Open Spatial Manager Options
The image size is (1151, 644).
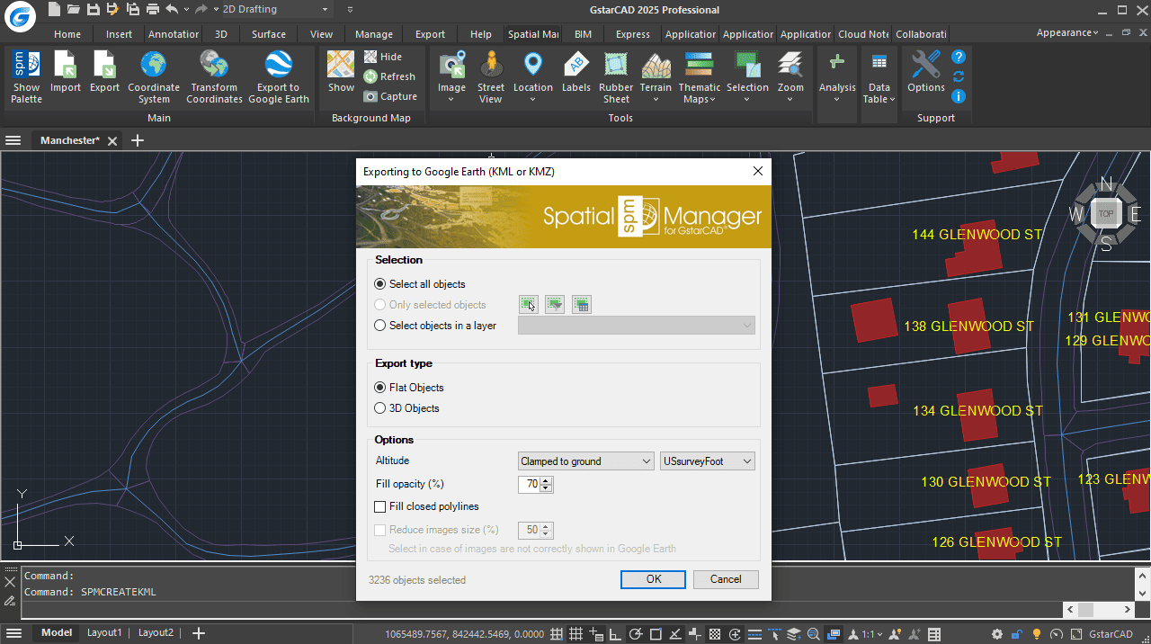tap(926, 72)
